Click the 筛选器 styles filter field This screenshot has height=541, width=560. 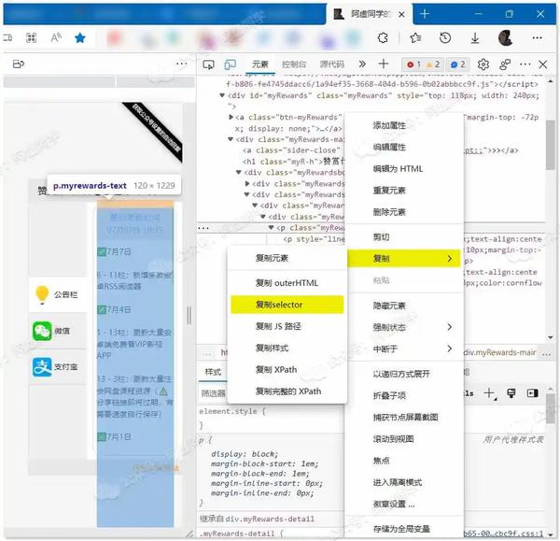214,393
